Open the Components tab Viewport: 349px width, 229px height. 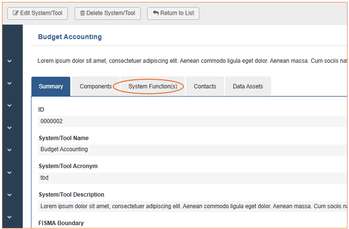point(95,86)
